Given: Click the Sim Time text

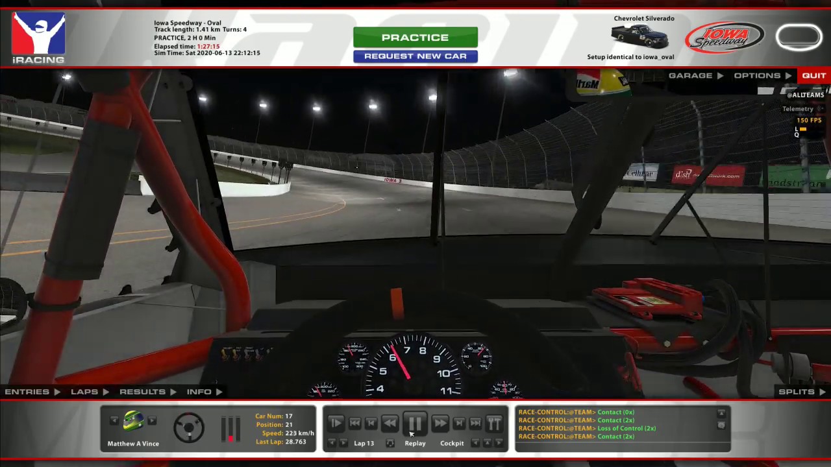Looking at the screenshot, I should pyautogui.click(x=207, y=53).
